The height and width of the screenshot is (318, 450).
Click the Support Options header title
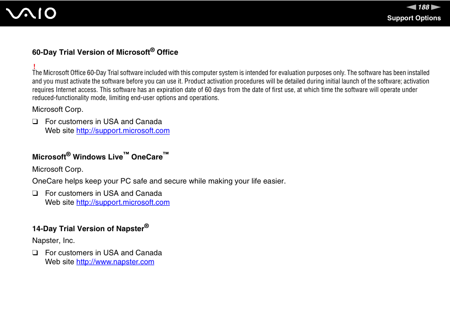pyautogui.click(x=414, y=18)
